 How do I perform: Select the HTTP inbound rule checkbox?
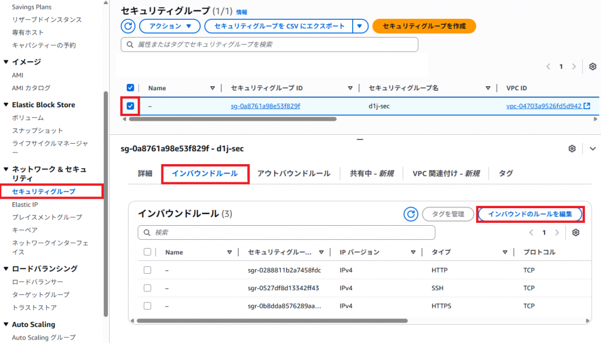pyautogui.click(x=147, y=270)
